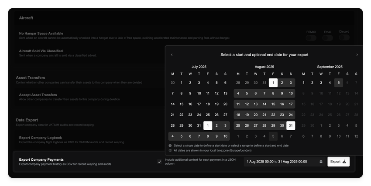Toggle the FSMail notification for No Hangar Space
This screenshot has height=186, width=371.
pos(311,38)
